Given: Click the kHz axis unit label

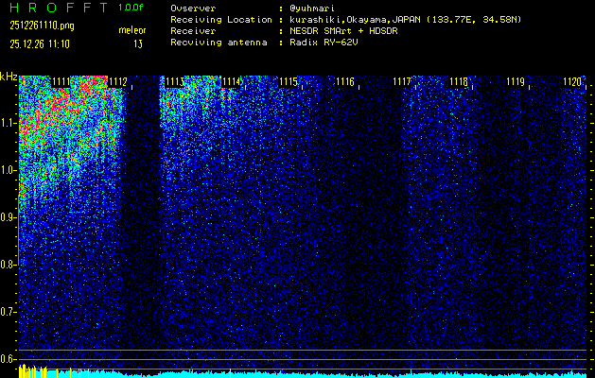Looking at the screenshot, I should coord(8,77).
